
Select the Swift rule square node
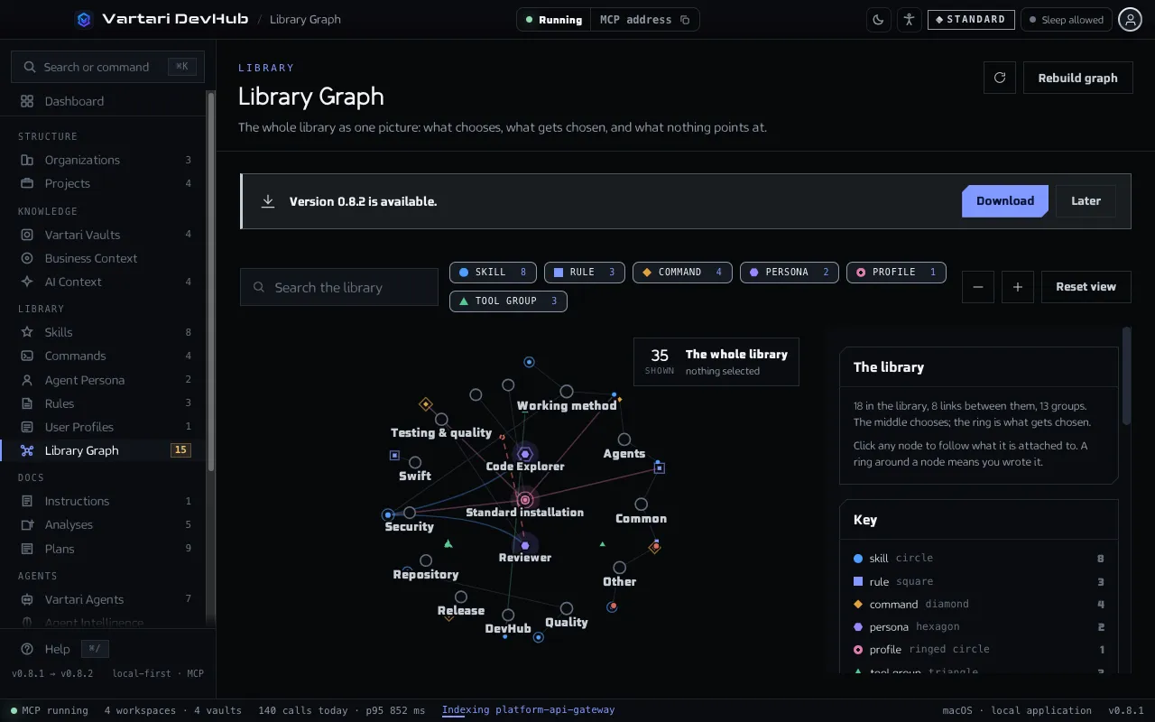[x=394, y=456]
